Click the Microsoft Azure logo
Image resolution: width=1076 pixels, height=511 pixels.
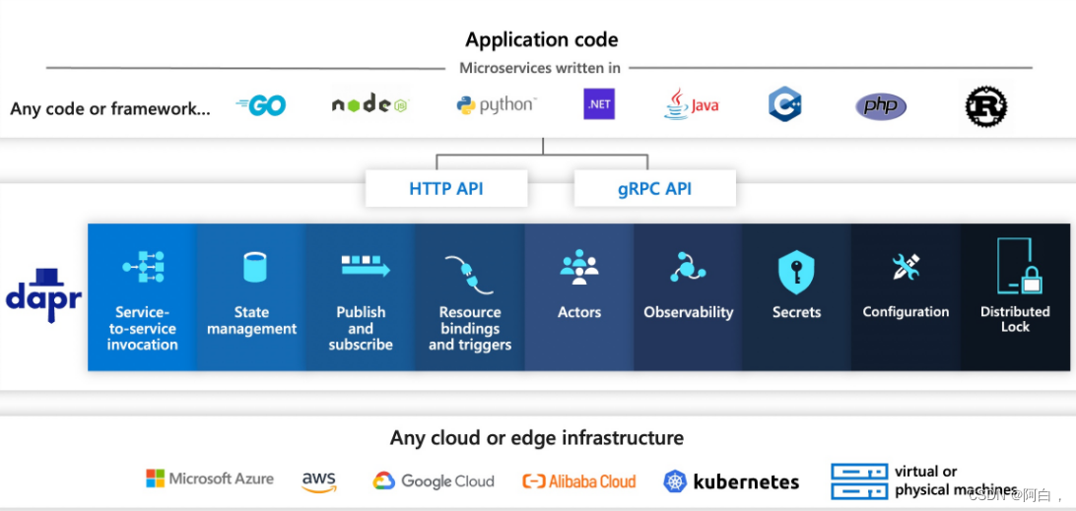(209, 479)
